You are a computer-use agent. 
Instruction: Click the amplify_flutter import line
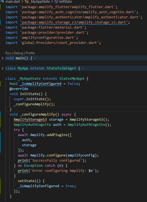pyautogui.click(x=61, y=7)
